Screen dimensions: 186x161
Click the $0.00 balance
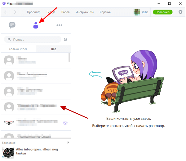145,12
